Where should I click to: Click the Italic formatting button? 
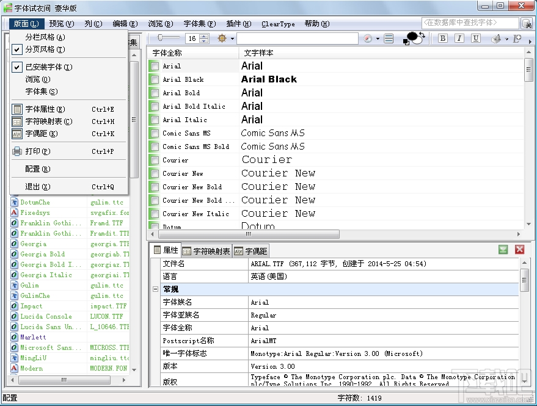tap(459, 38)
